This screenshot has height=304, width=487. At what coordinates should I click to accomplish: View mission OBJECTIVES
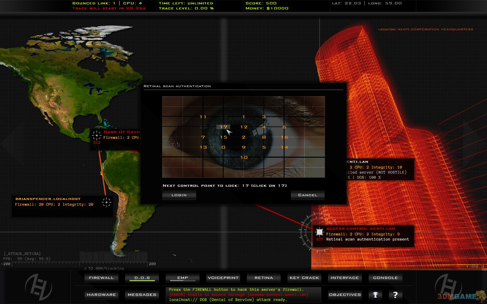[x=345, y=295]
